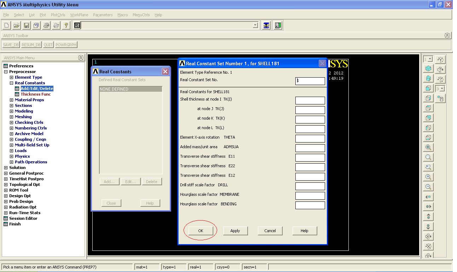Click the Pan Model Left arrow icon
The height and width of the screenshot is (272, 457).
pos(428,197)
